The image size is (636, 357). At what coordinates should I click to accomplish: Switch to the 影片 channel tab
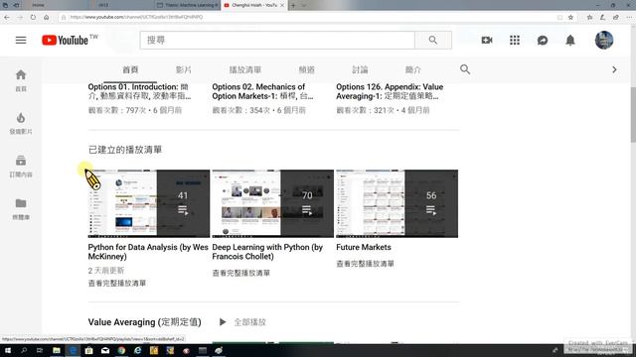pyautogui.click(x=183, y=69)
